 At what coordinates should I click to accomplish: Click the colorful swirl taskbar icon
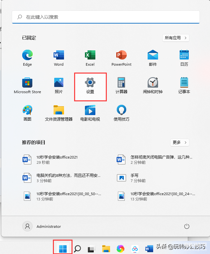pyautogui.click(x=121, y=249)
